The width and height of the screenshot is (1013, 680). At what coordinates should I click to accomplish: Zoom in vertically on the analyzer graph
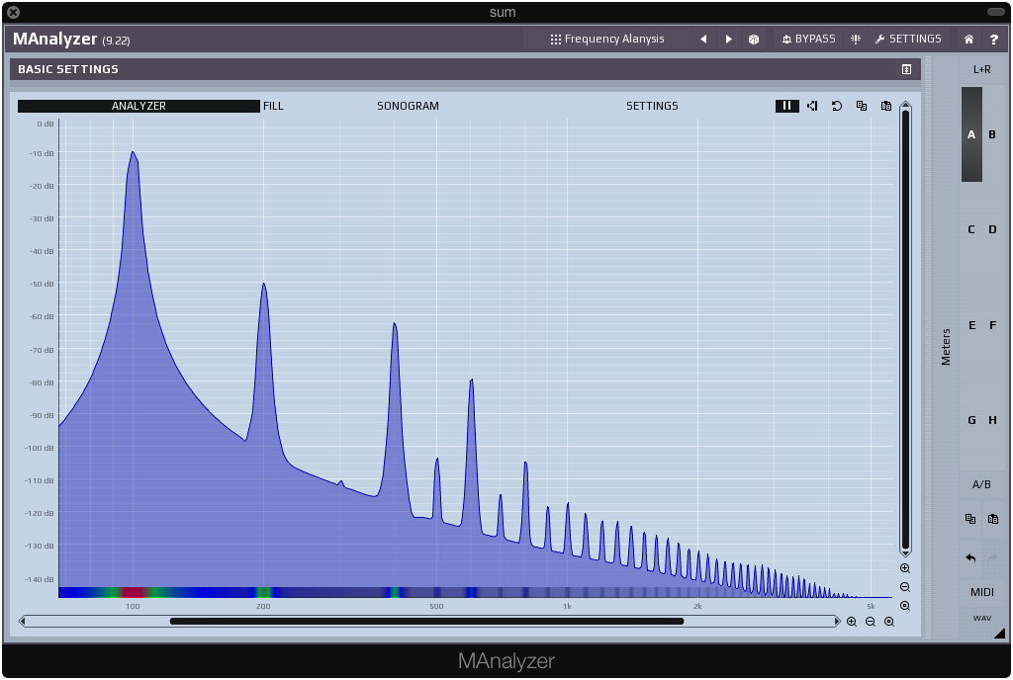pyautogui.click(x=905, y=568)
